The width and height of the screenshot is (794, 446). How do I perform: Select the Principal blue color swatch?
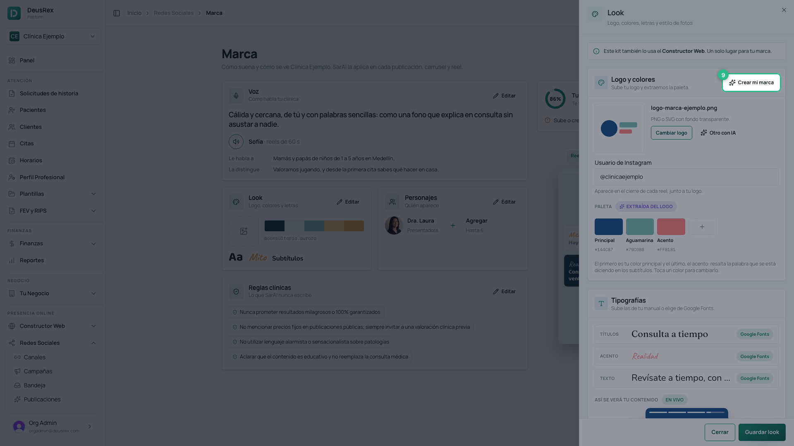click(x=608, y=227)
